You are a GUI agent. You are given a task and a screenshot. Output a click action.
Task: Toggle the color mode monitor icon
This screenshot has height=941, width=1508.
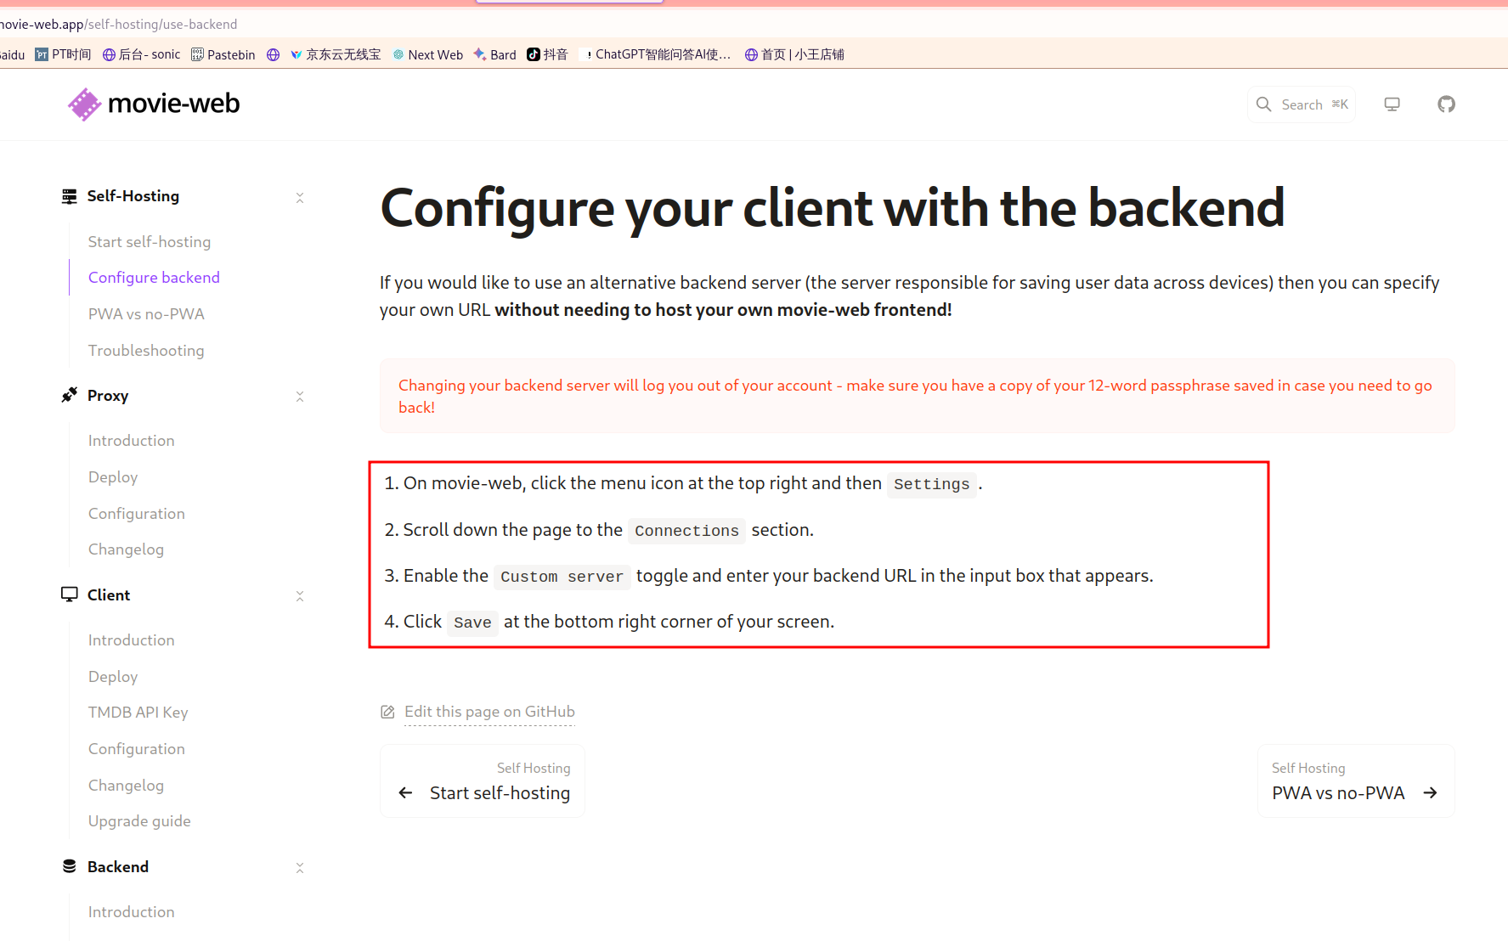pyautogui.click(x=1392, y=104)
